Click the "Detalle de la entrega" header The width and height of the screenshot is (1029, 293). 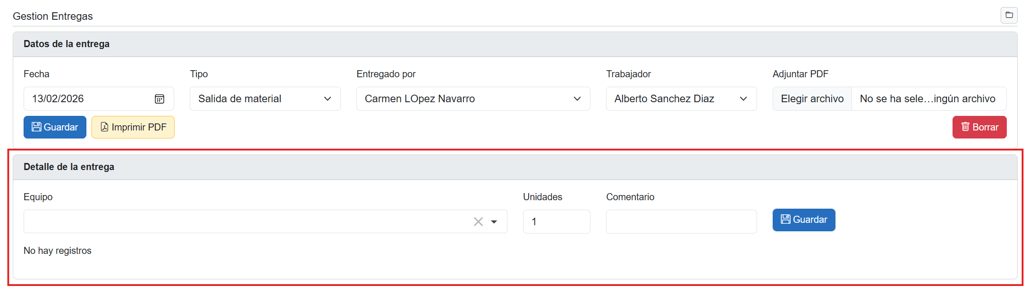[69, 167]
